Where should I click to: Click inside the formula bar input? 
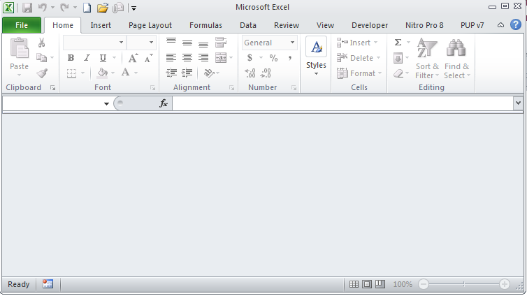(342, 103)
